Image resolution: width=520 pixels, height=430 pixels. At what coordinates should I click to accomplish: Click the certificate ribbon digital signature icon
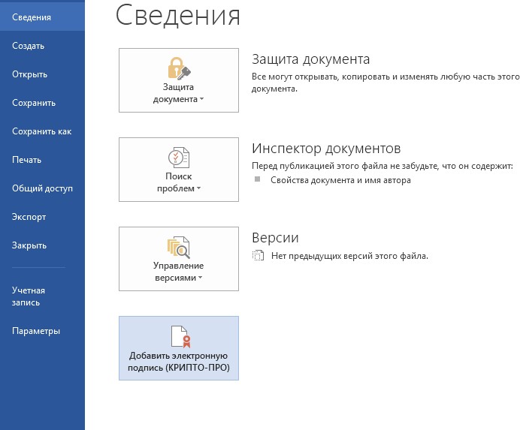tap(179, 335)
